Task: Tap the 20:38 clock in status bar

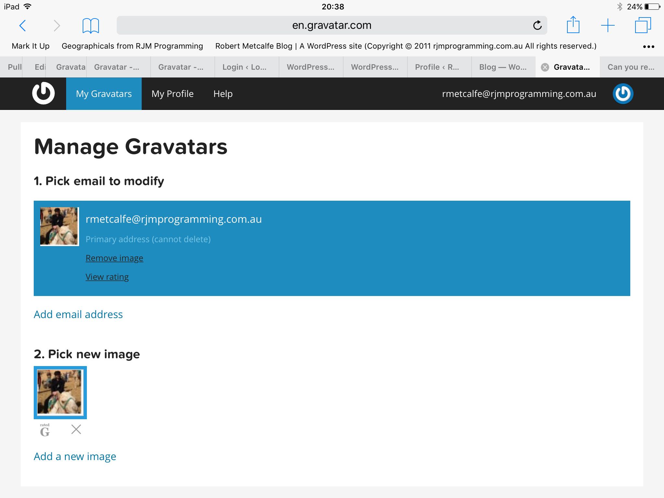Action: 333,6
